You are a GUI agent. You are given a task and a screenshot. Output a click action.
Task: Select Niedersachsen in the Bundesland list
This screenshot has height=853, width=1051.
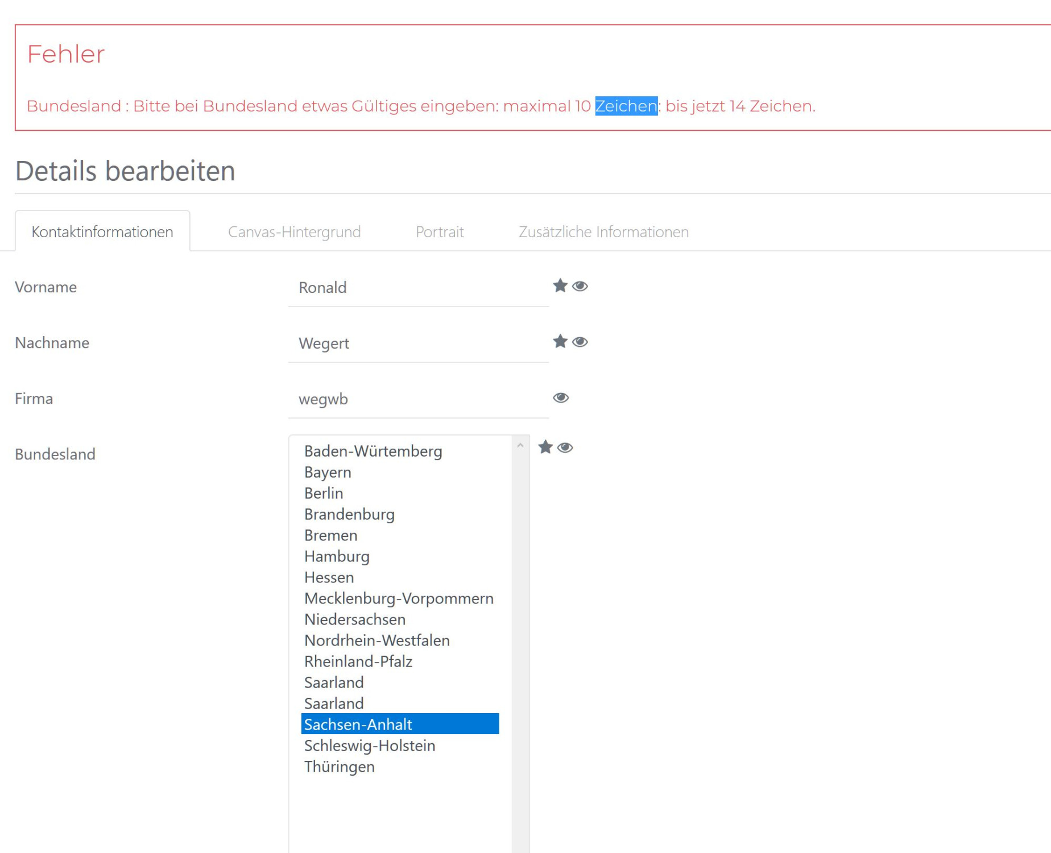pyautogui.click(x=400, y=619)
